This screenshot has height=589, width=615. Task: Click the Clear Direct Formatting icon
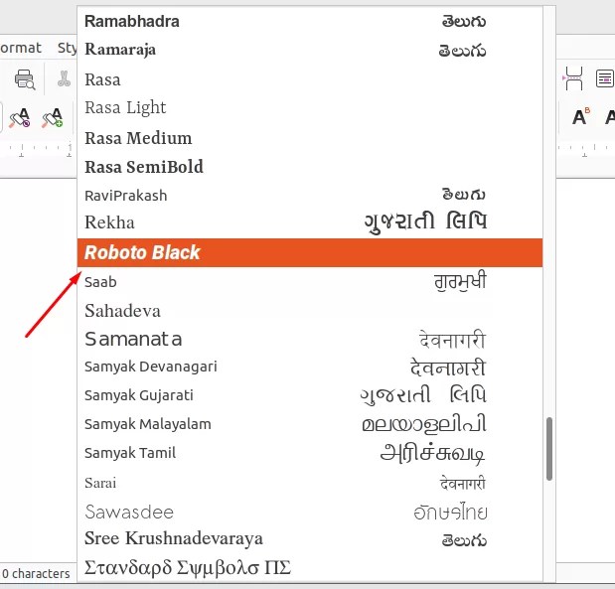click(x=20, y=117)
